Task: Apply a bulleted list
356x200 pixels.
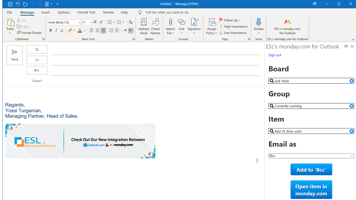Action: point(109,22)
